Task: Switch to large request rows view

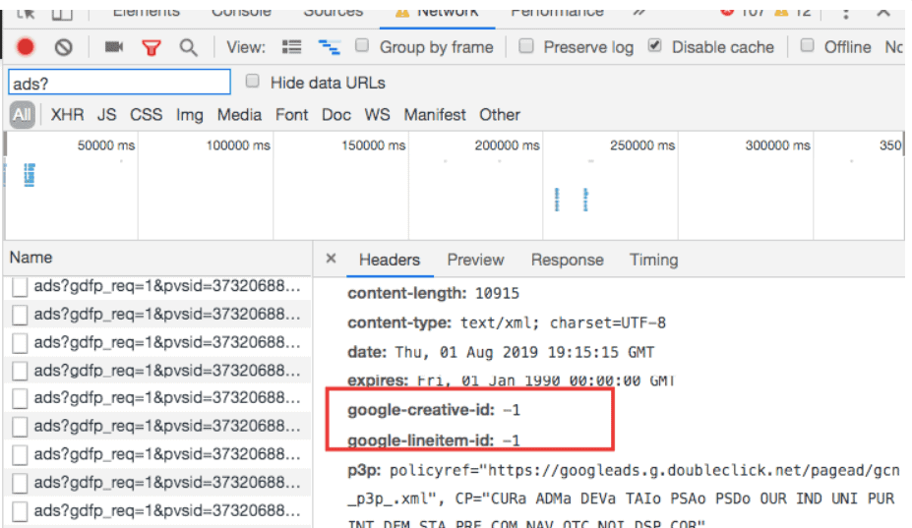Action: pos(292,47)
